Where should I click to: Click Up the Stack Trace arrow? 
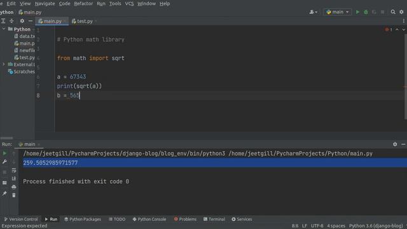point(14,153)
